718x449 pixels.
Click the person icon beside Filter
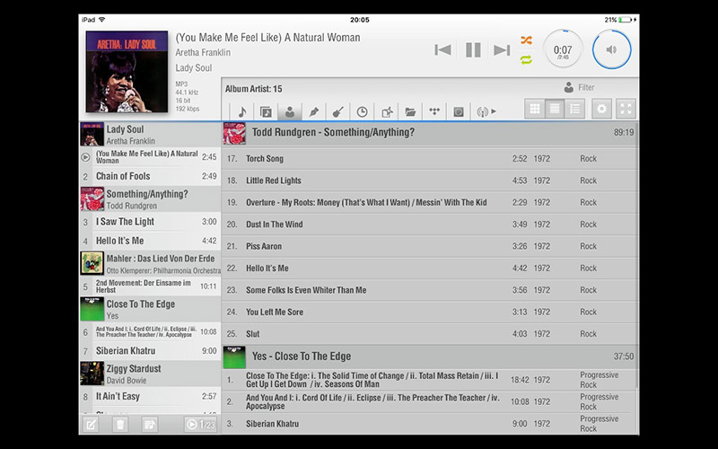point(569,87)
